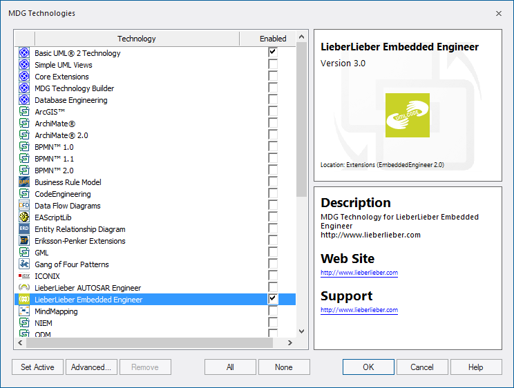Click the Gang of Four Patterns icon
The height and width of the screenshot is (388, 514).
click(x=24, y=264)
